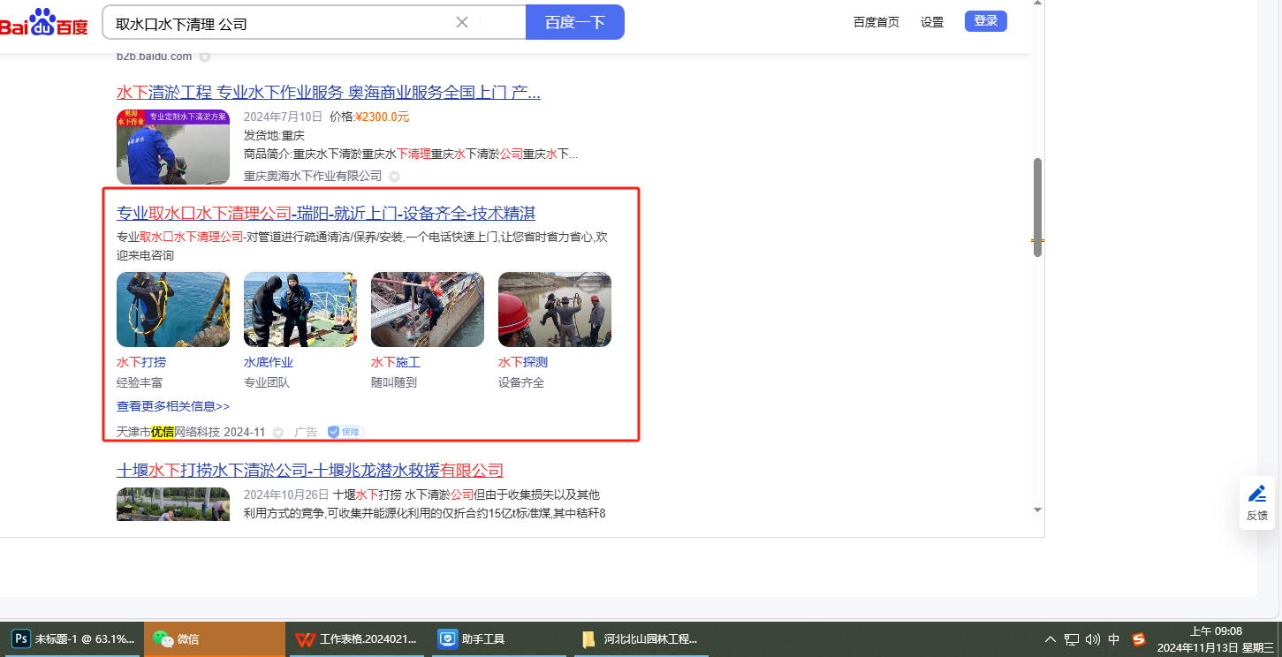The width and height of the screenshot is (1282, 657).
Task: Open the 河北北山园林工程 folder in the taskbar
Action: [642, 638]
